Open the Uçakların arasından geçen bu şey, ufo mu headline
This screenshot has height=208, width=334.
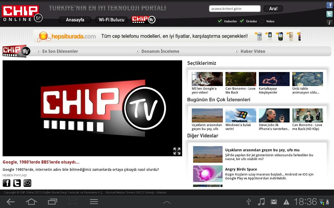262,150
